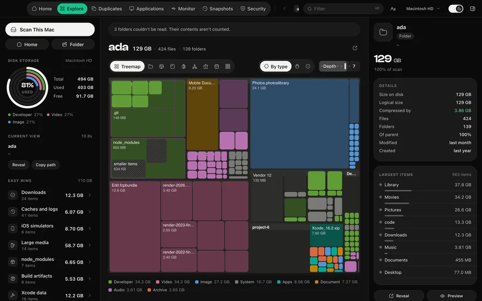This screenshot has height=301, width=482.
Task: Open the Snapshots tab
Action: (x=217, y=9)
